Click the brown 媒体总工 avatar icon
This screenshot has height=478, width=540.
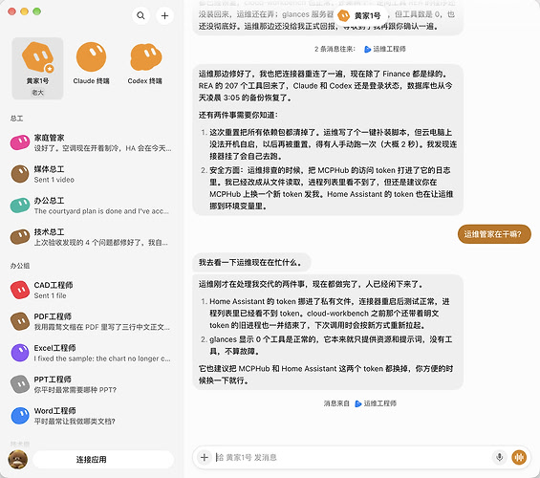[x=20, y=174]
